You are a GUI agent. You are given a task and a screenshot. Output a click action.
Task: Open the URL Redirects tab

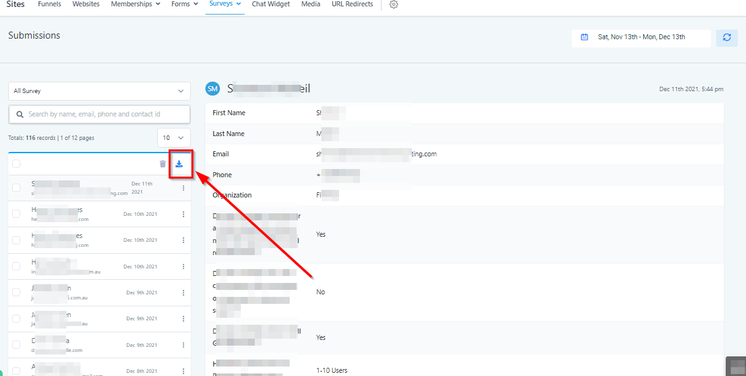352,4
